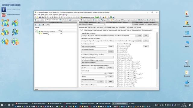
Task: Click the green forward arrow navigation icon
Action: pos(98,17)
